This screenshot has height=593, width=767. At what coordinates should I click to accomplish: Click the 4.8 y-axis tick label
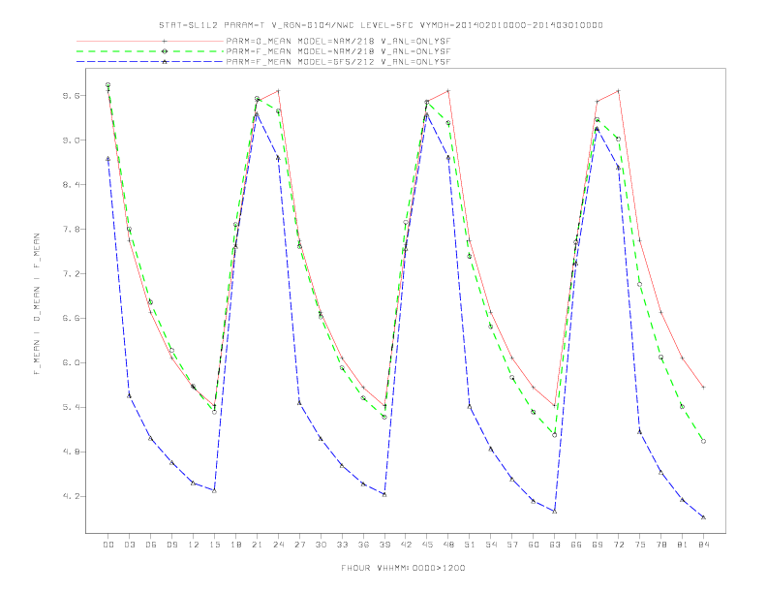tap(71, 452)
